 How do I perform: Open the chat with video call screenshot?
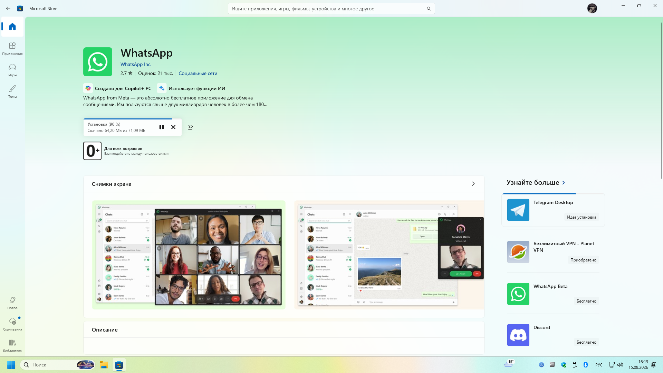tap(389, 255)
